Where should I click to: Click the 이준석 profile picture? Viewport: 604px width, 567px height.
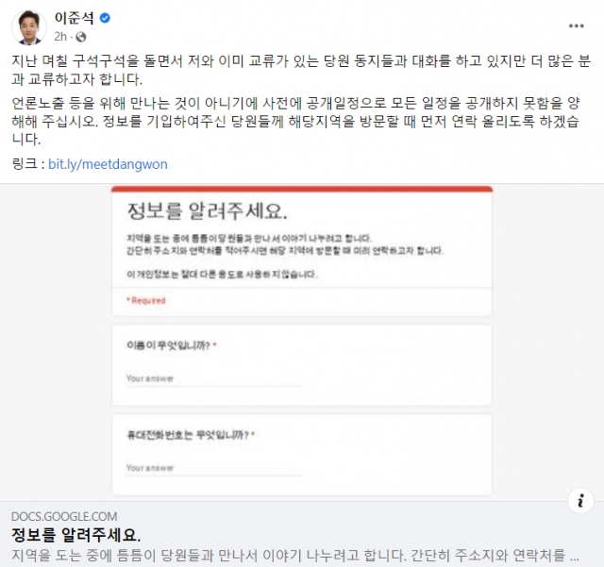point(29,27)
